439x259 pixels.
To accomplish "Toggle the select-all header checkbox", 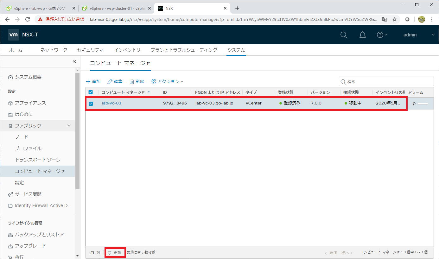I will point(91,92).
